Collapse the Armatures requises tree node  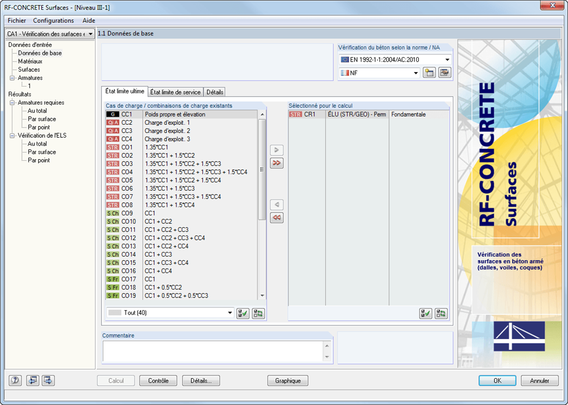click(13, 102)
